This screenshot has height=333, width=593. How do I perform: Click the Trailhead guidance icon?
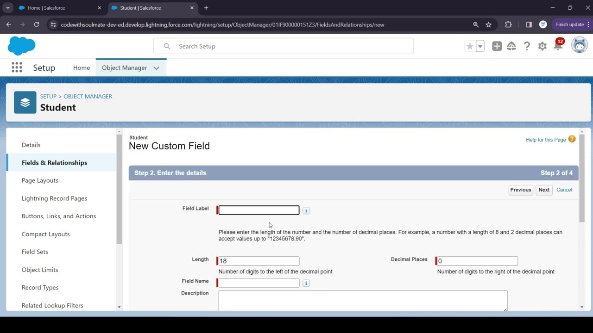point(511,46)
